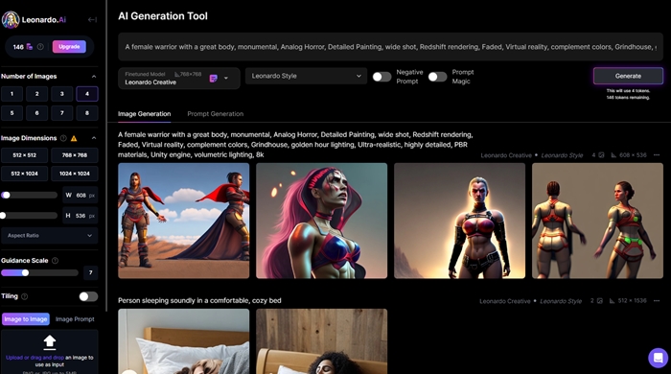Enable the Tiling switch
The image size is (671, 374).
coord(88,296)
